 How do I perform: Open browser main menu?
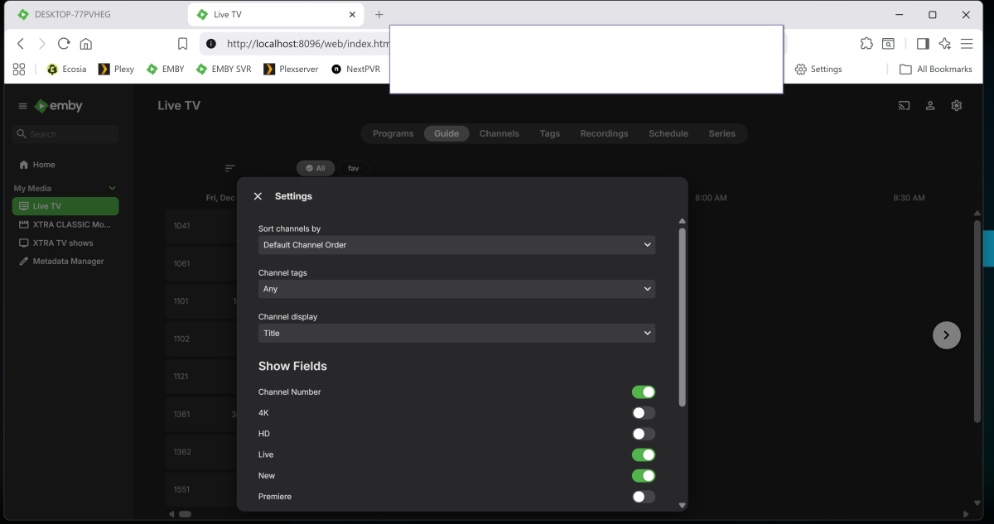967,44
